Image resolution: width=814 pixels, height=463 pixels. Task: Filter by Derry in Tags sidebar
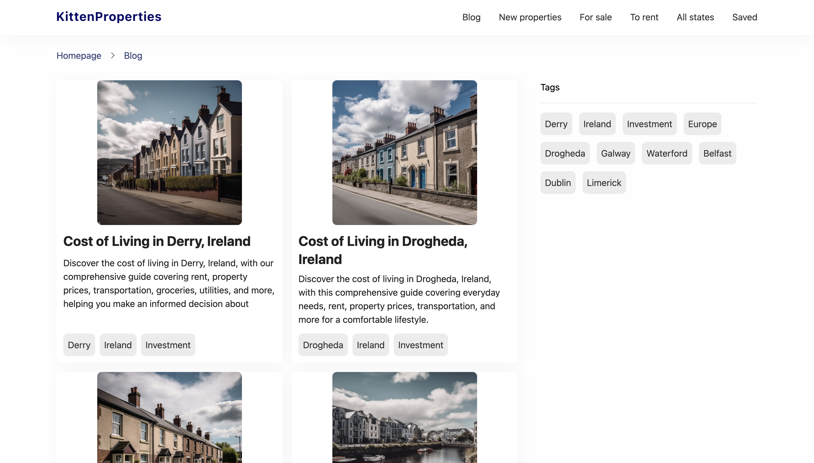[556, 124]
